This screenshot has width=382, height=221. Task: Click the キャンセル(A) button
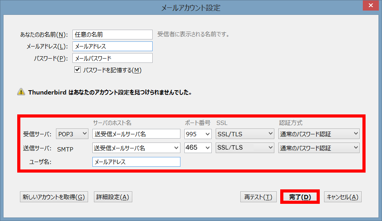pyautogui.click(x=342, y=197)
